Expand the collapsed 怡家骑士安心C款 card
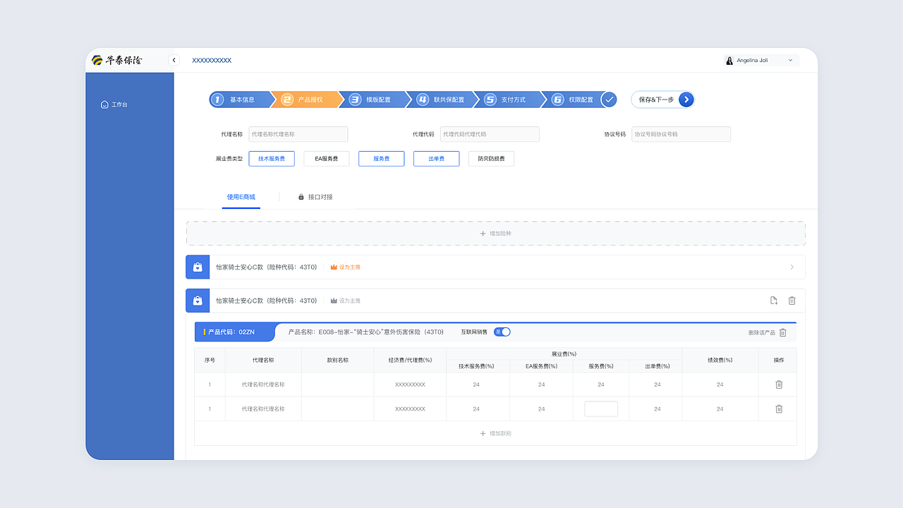 coord(792,267)
